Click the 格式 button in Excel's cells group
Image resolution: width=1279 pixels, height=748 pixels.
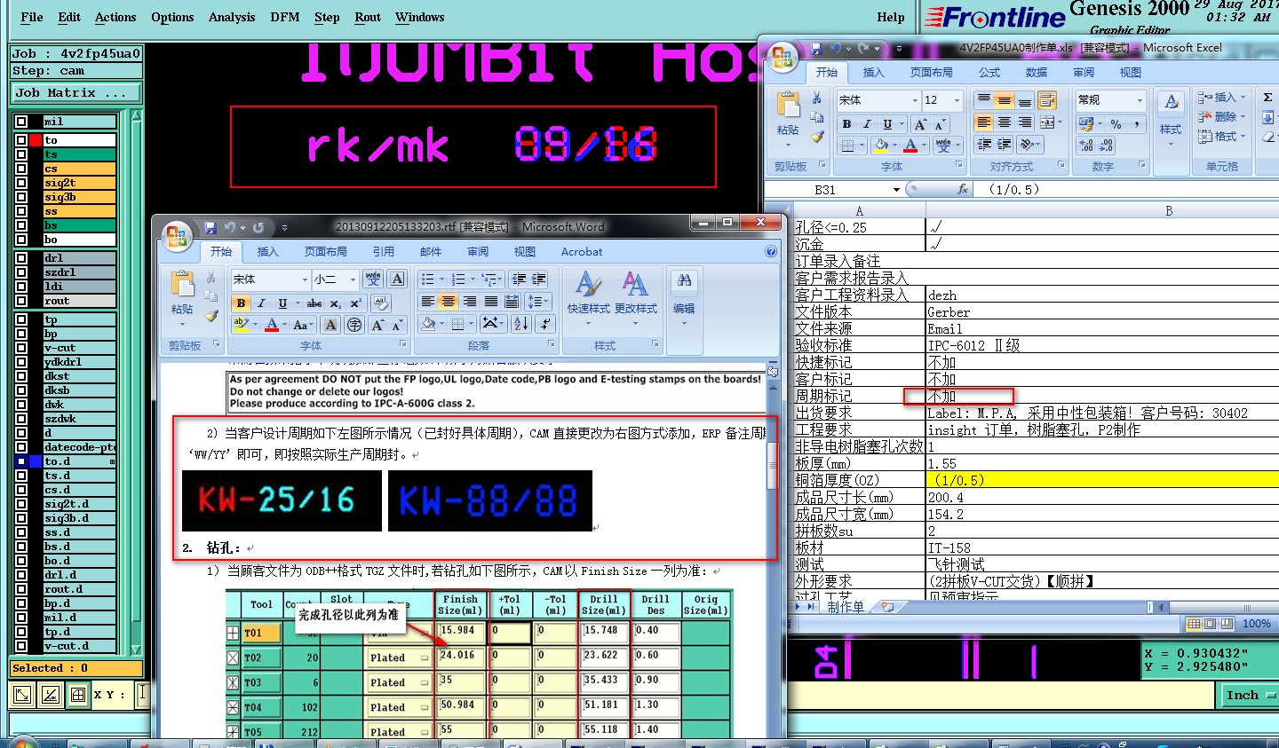1221,137
